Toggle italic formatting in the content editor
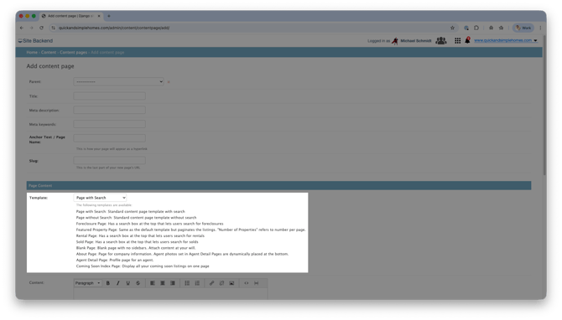This screenshot has width=562, height=320. (x=118, y=283)
